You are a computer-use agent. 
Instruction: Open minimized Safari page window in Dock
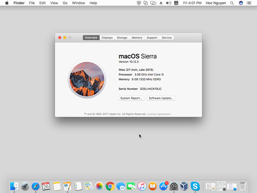pyautogui.click(x=232, y=187)
